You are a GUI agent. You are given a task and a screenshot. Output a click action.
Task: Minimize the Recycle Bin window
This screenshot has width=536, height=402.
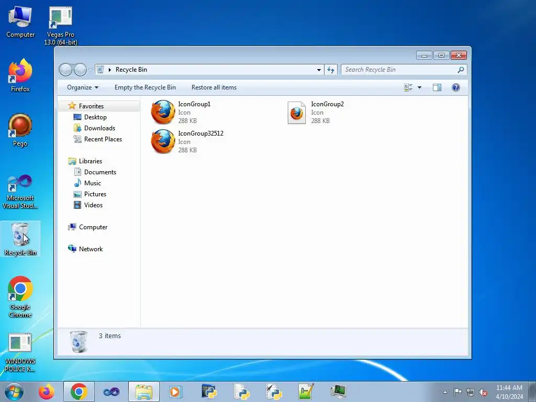pos(424,55)
